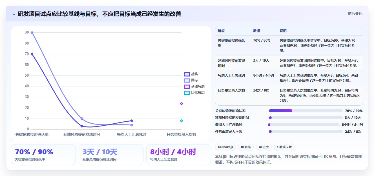
Task: Click the lightning icon beside the page title
Action: click(13, 14)
